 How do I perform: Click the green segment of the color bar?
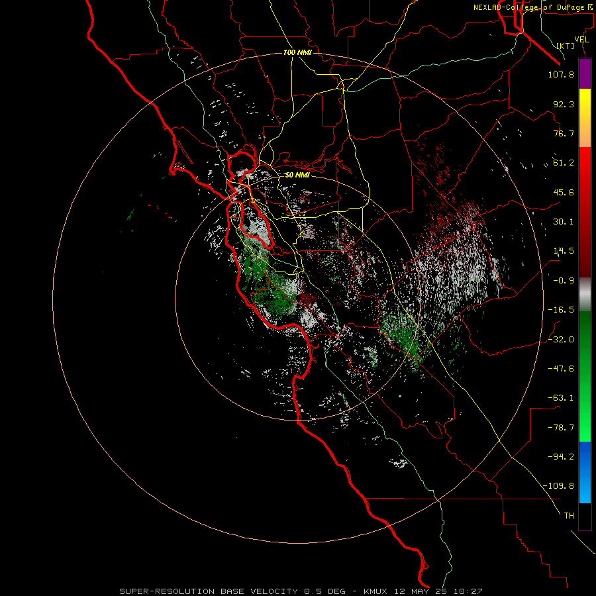tap(585, 376)
